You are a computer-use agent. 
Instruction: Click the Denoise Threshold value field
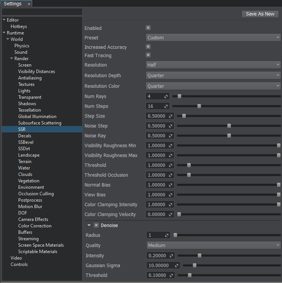click(x=161, y=275)
